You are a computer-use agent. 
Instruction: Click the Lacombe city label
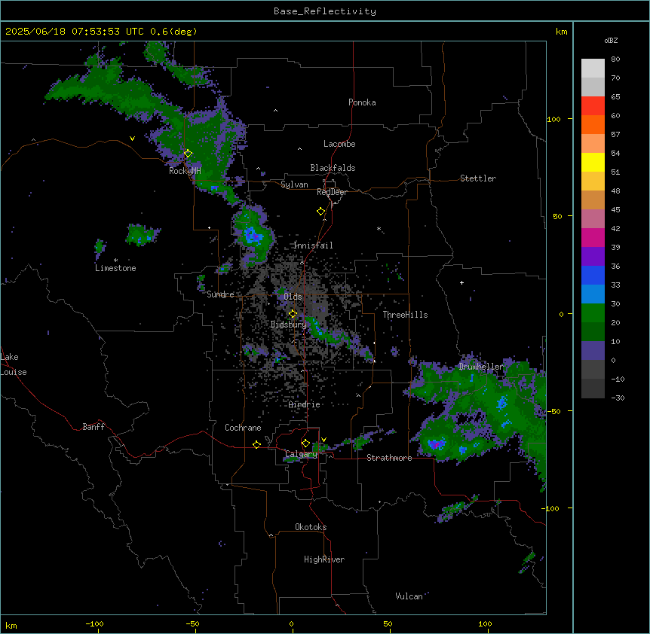tap(339, 144)
